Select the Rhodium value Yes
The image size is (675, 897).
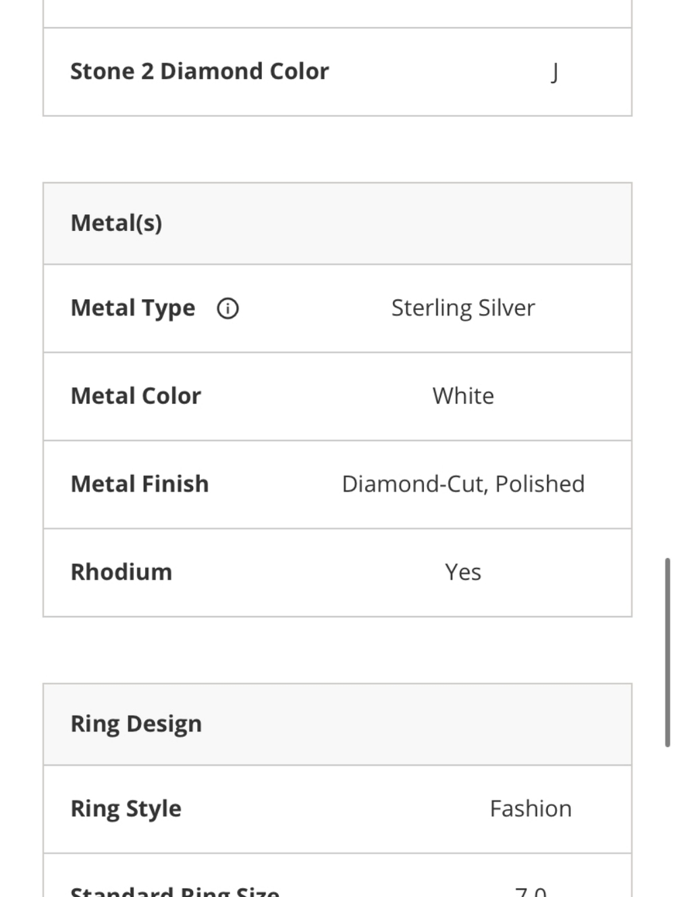(463, 572)
